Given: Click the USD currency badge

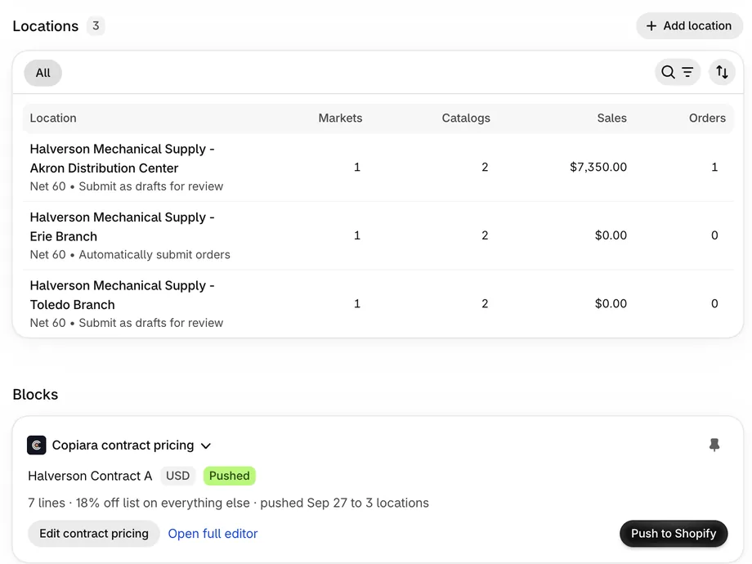Looking at the screenshot, I should pyautogui.click(x=178, y=476).
